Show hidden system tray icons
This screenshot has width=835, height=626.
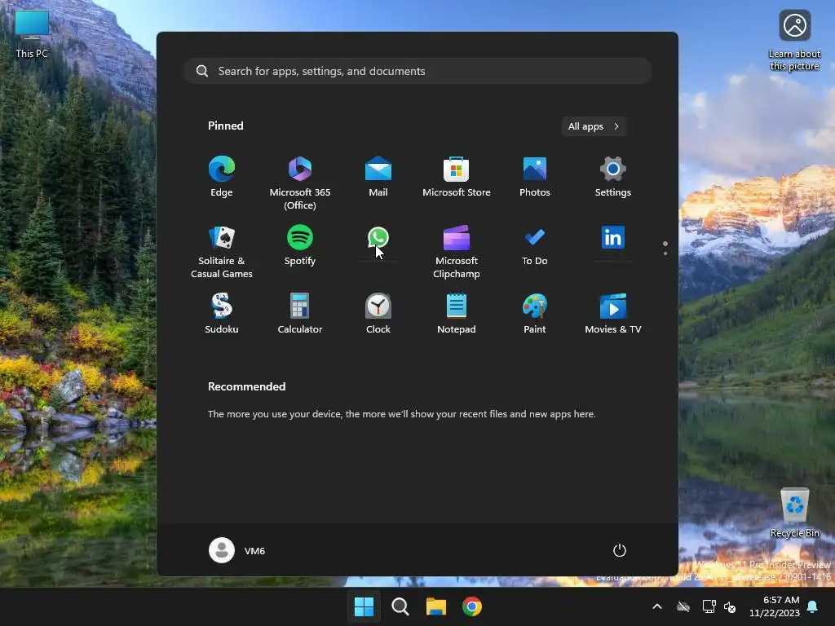pos(657,606)
